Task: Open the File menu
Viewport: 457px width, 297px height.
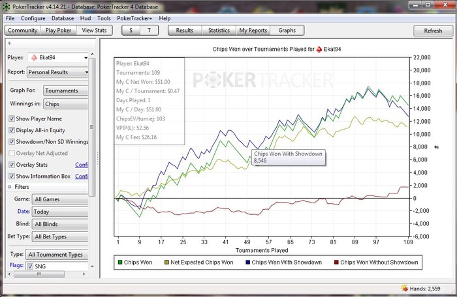Action: point(10,18)
